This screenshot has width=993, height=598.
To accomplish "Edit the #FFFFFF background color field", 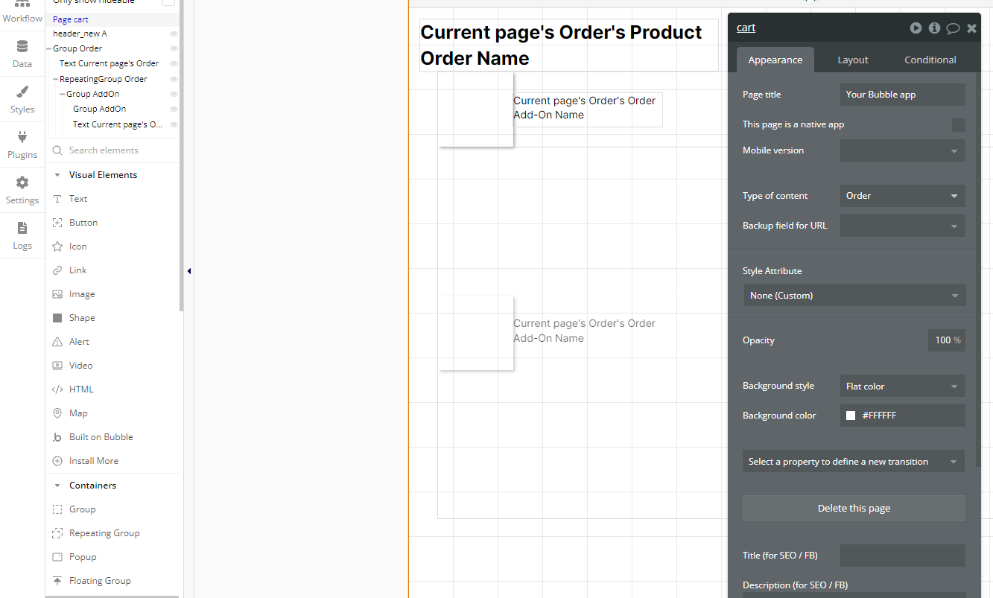I will tap(903, 416).
